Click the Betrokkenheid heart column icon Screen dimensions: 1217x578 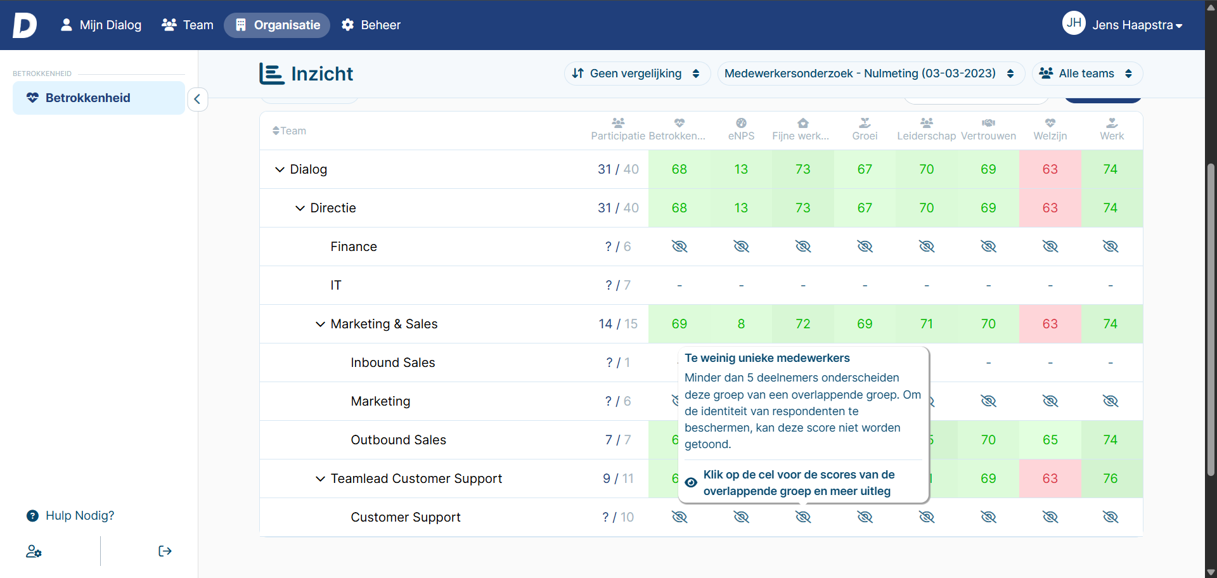(x=679, y=122)
